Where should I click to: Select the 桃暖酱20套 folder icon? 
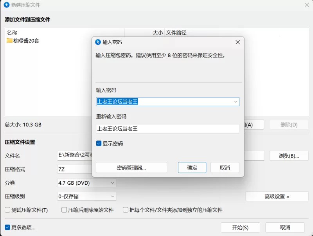tap(9, 40)
